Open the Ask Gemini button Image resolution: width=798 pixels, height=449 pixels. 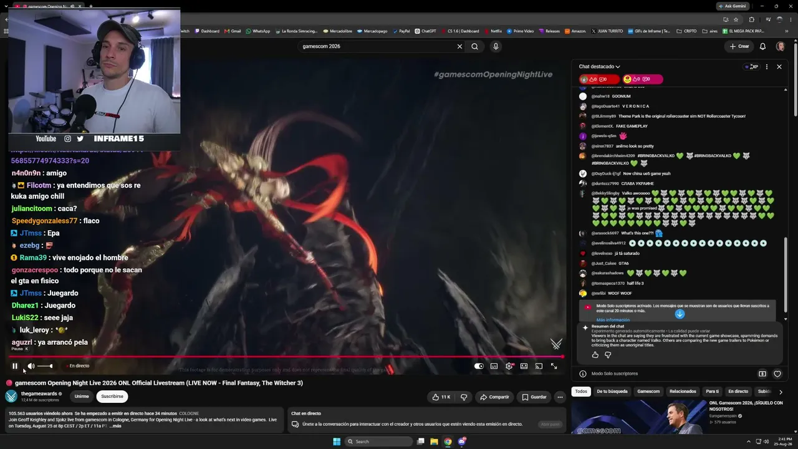click(x=732, y=6)
